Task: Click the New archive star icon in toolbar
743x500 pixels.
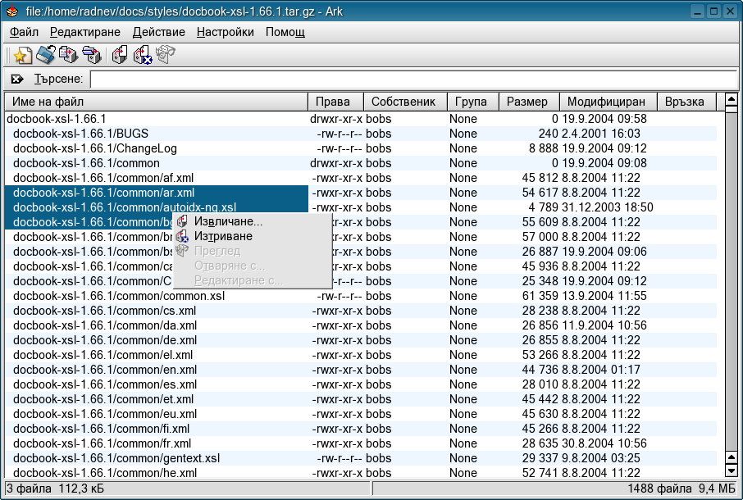Action: 22,56
